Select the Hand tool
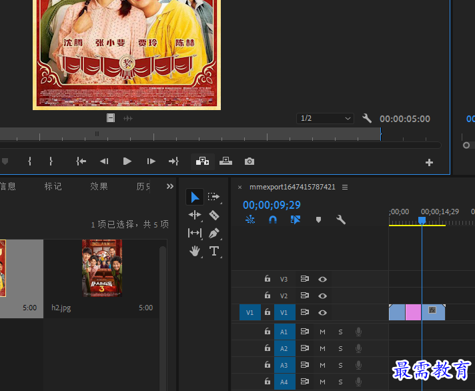 tap(195, 251)
